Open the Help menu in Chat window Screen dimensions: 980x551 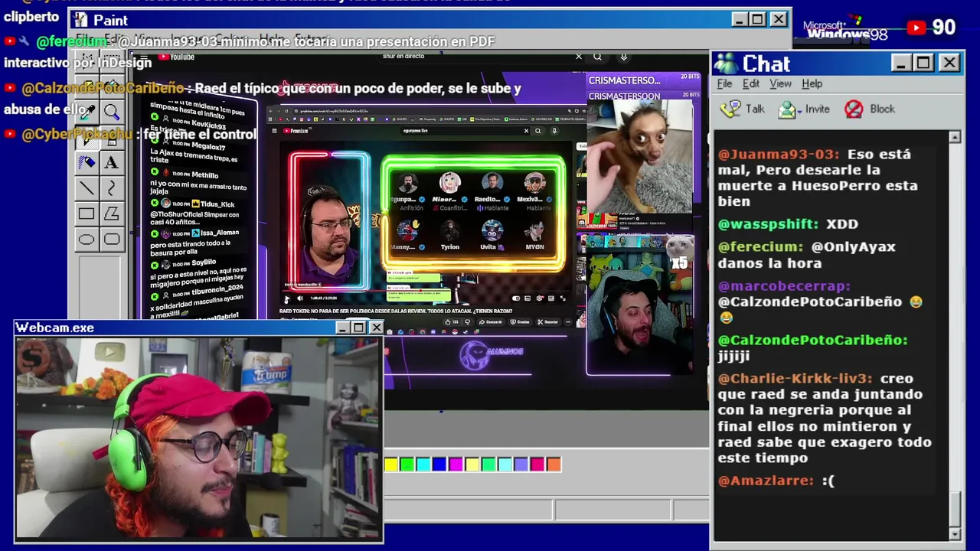(x=812, y=84)
